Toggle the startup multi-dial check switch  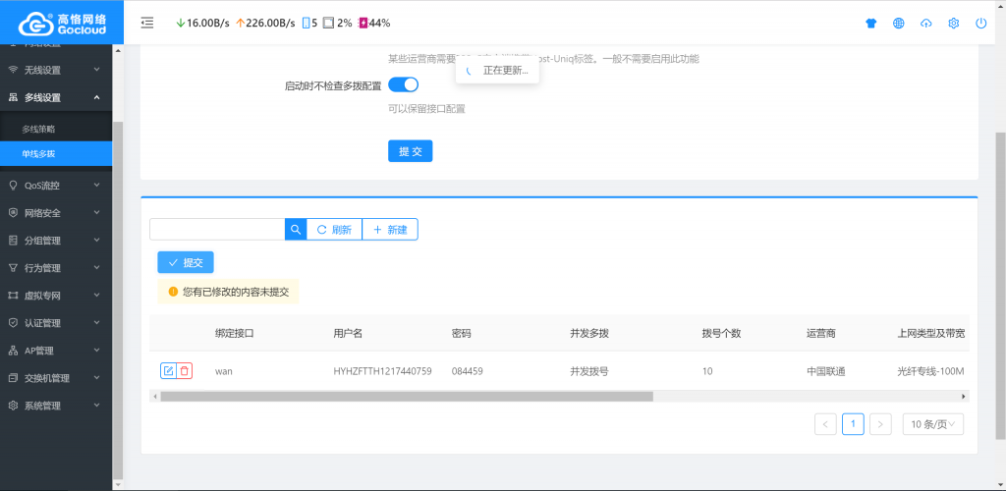point(403,84)
